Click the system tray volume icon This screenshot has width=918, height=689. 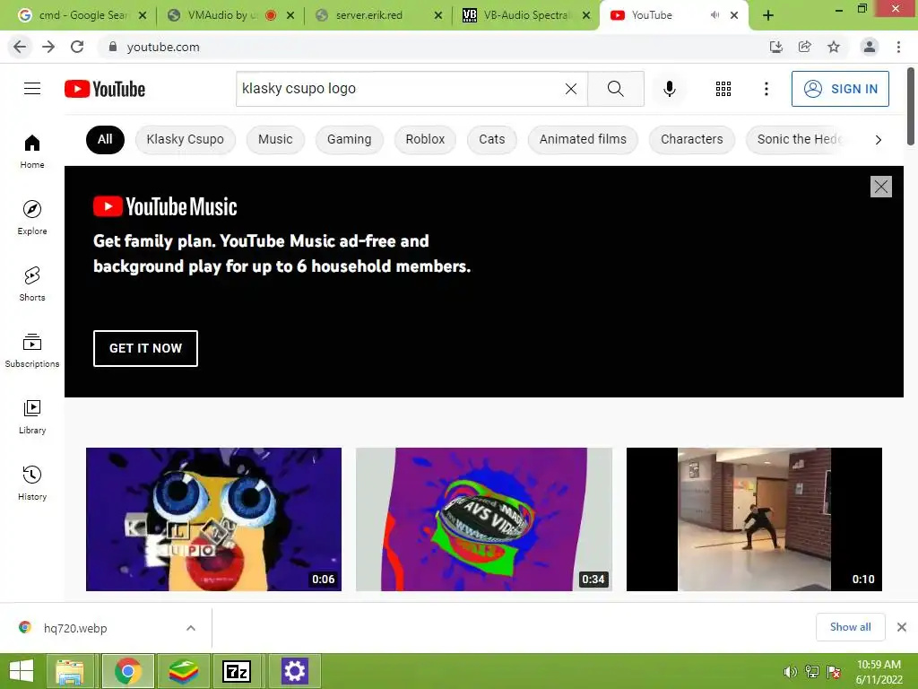(791, 672)
